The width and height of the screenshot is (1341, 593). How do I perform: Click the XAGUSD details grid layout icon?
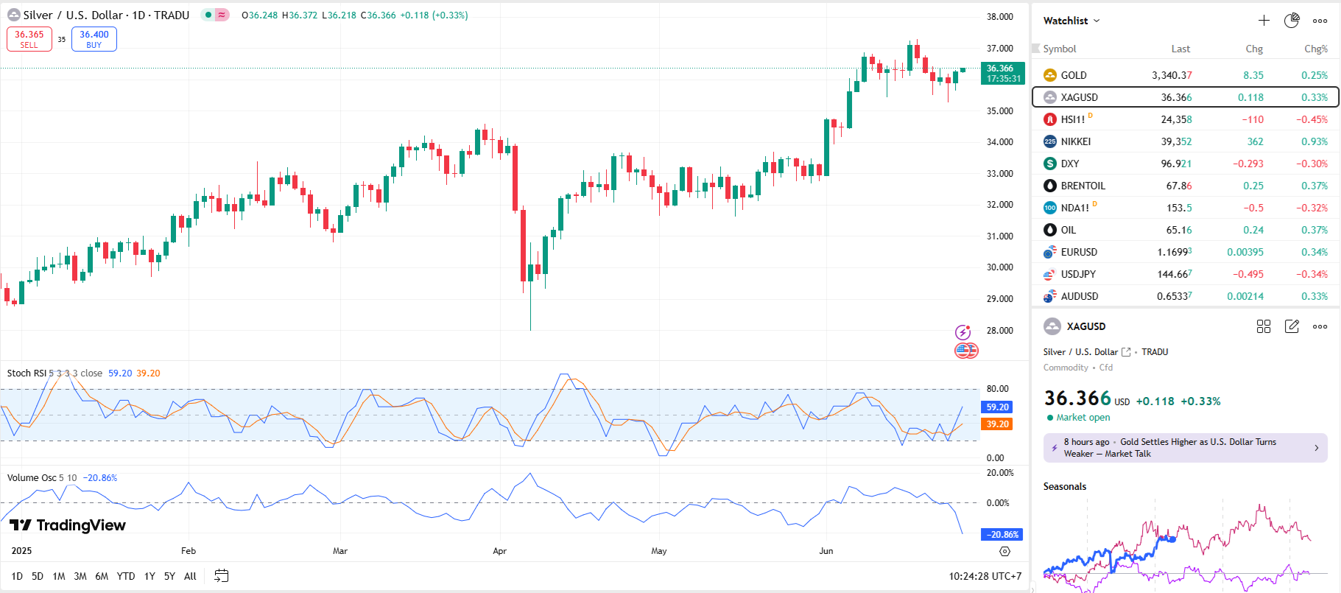click(x=1264, y=326)
